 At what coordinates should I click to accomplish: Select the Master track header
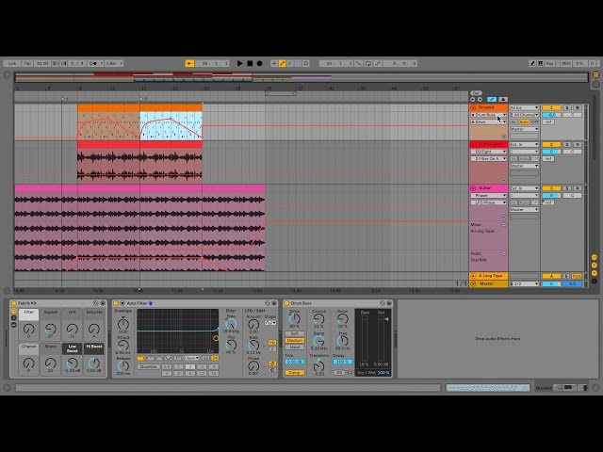point(486,283)
